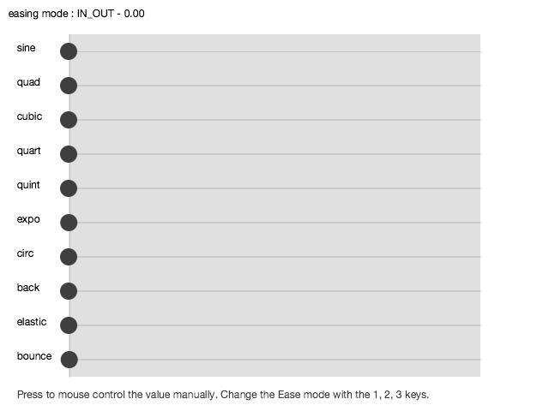Click the cubic label
Viewport: 549px width, 411px height.
[29, 116]
